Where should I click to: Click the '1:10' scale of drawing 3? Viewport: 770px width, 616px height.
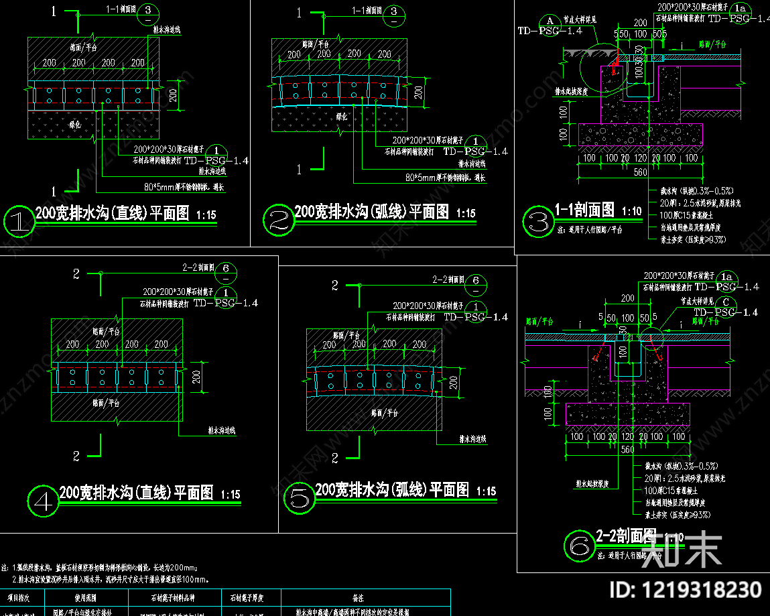pyautogui.click(x=631, y=212)
